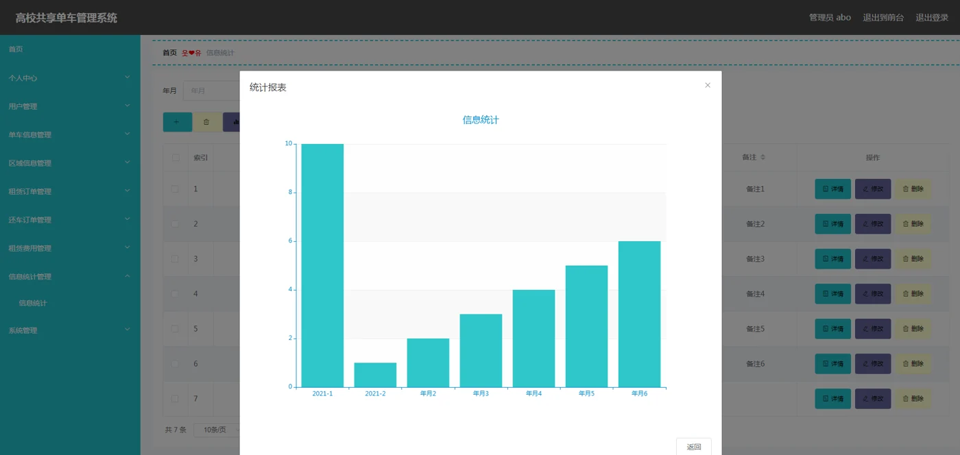960x455 pixels.
Task: Expand the 租赁订单管理 menu group
Action: pyautogui.click(x=70, y=191)
